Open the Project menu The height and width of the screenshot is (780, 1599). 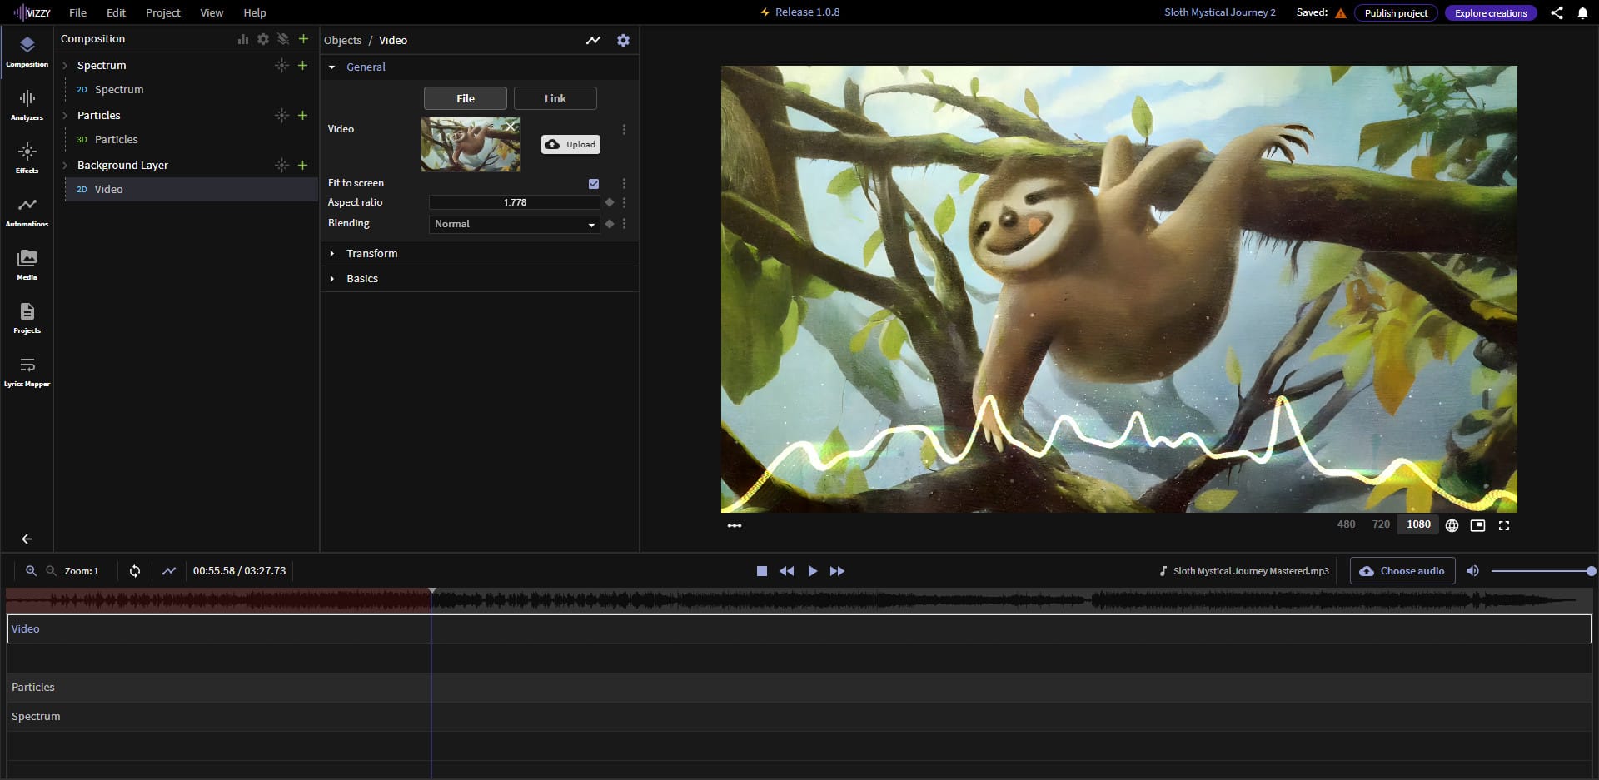tap(162, 12)
